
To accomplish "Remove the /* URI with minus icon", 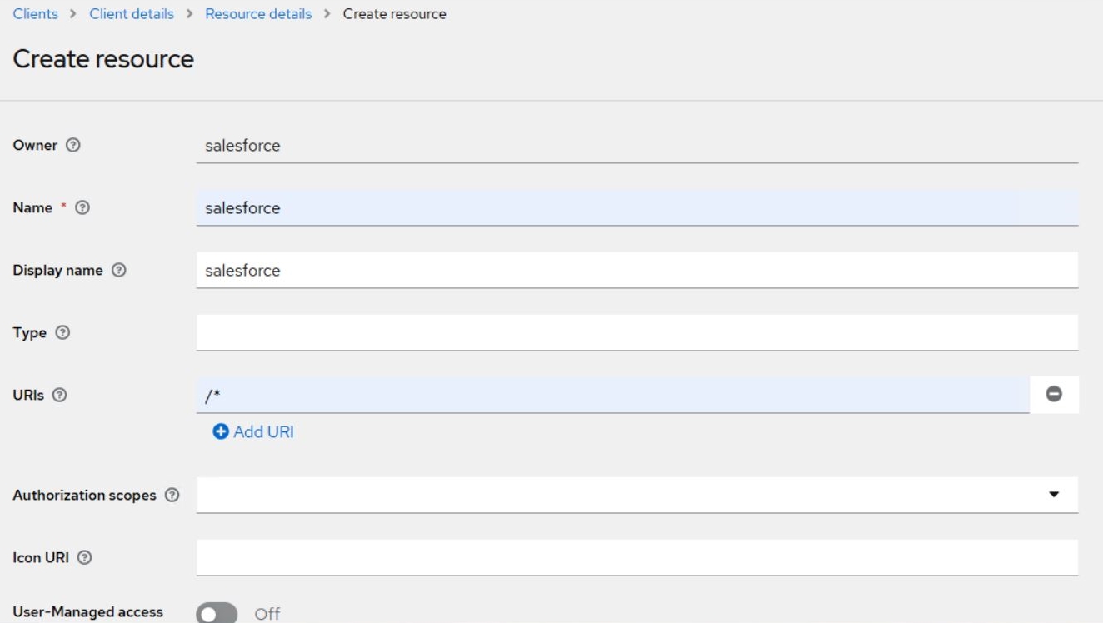I will tap(1054, 395).
